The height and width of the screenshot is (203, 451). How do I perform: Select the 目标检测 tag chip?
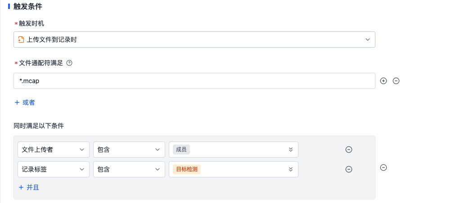(x=187, y=169)
